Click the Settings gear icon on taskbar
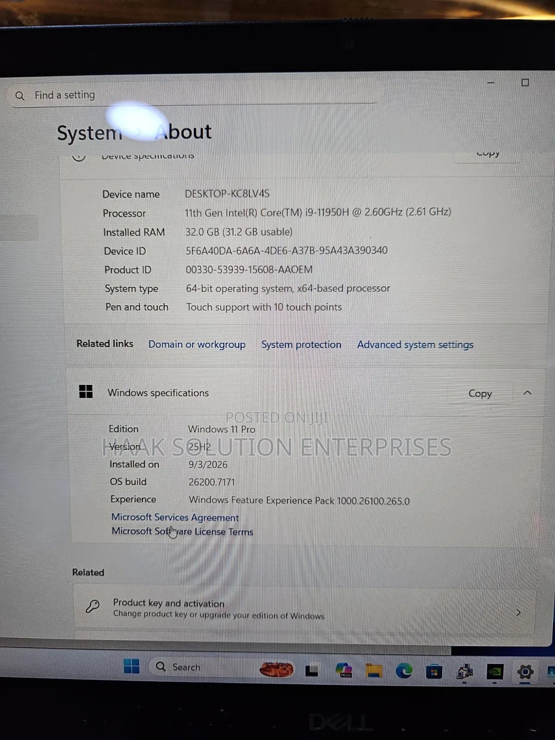 pos(525,672)
